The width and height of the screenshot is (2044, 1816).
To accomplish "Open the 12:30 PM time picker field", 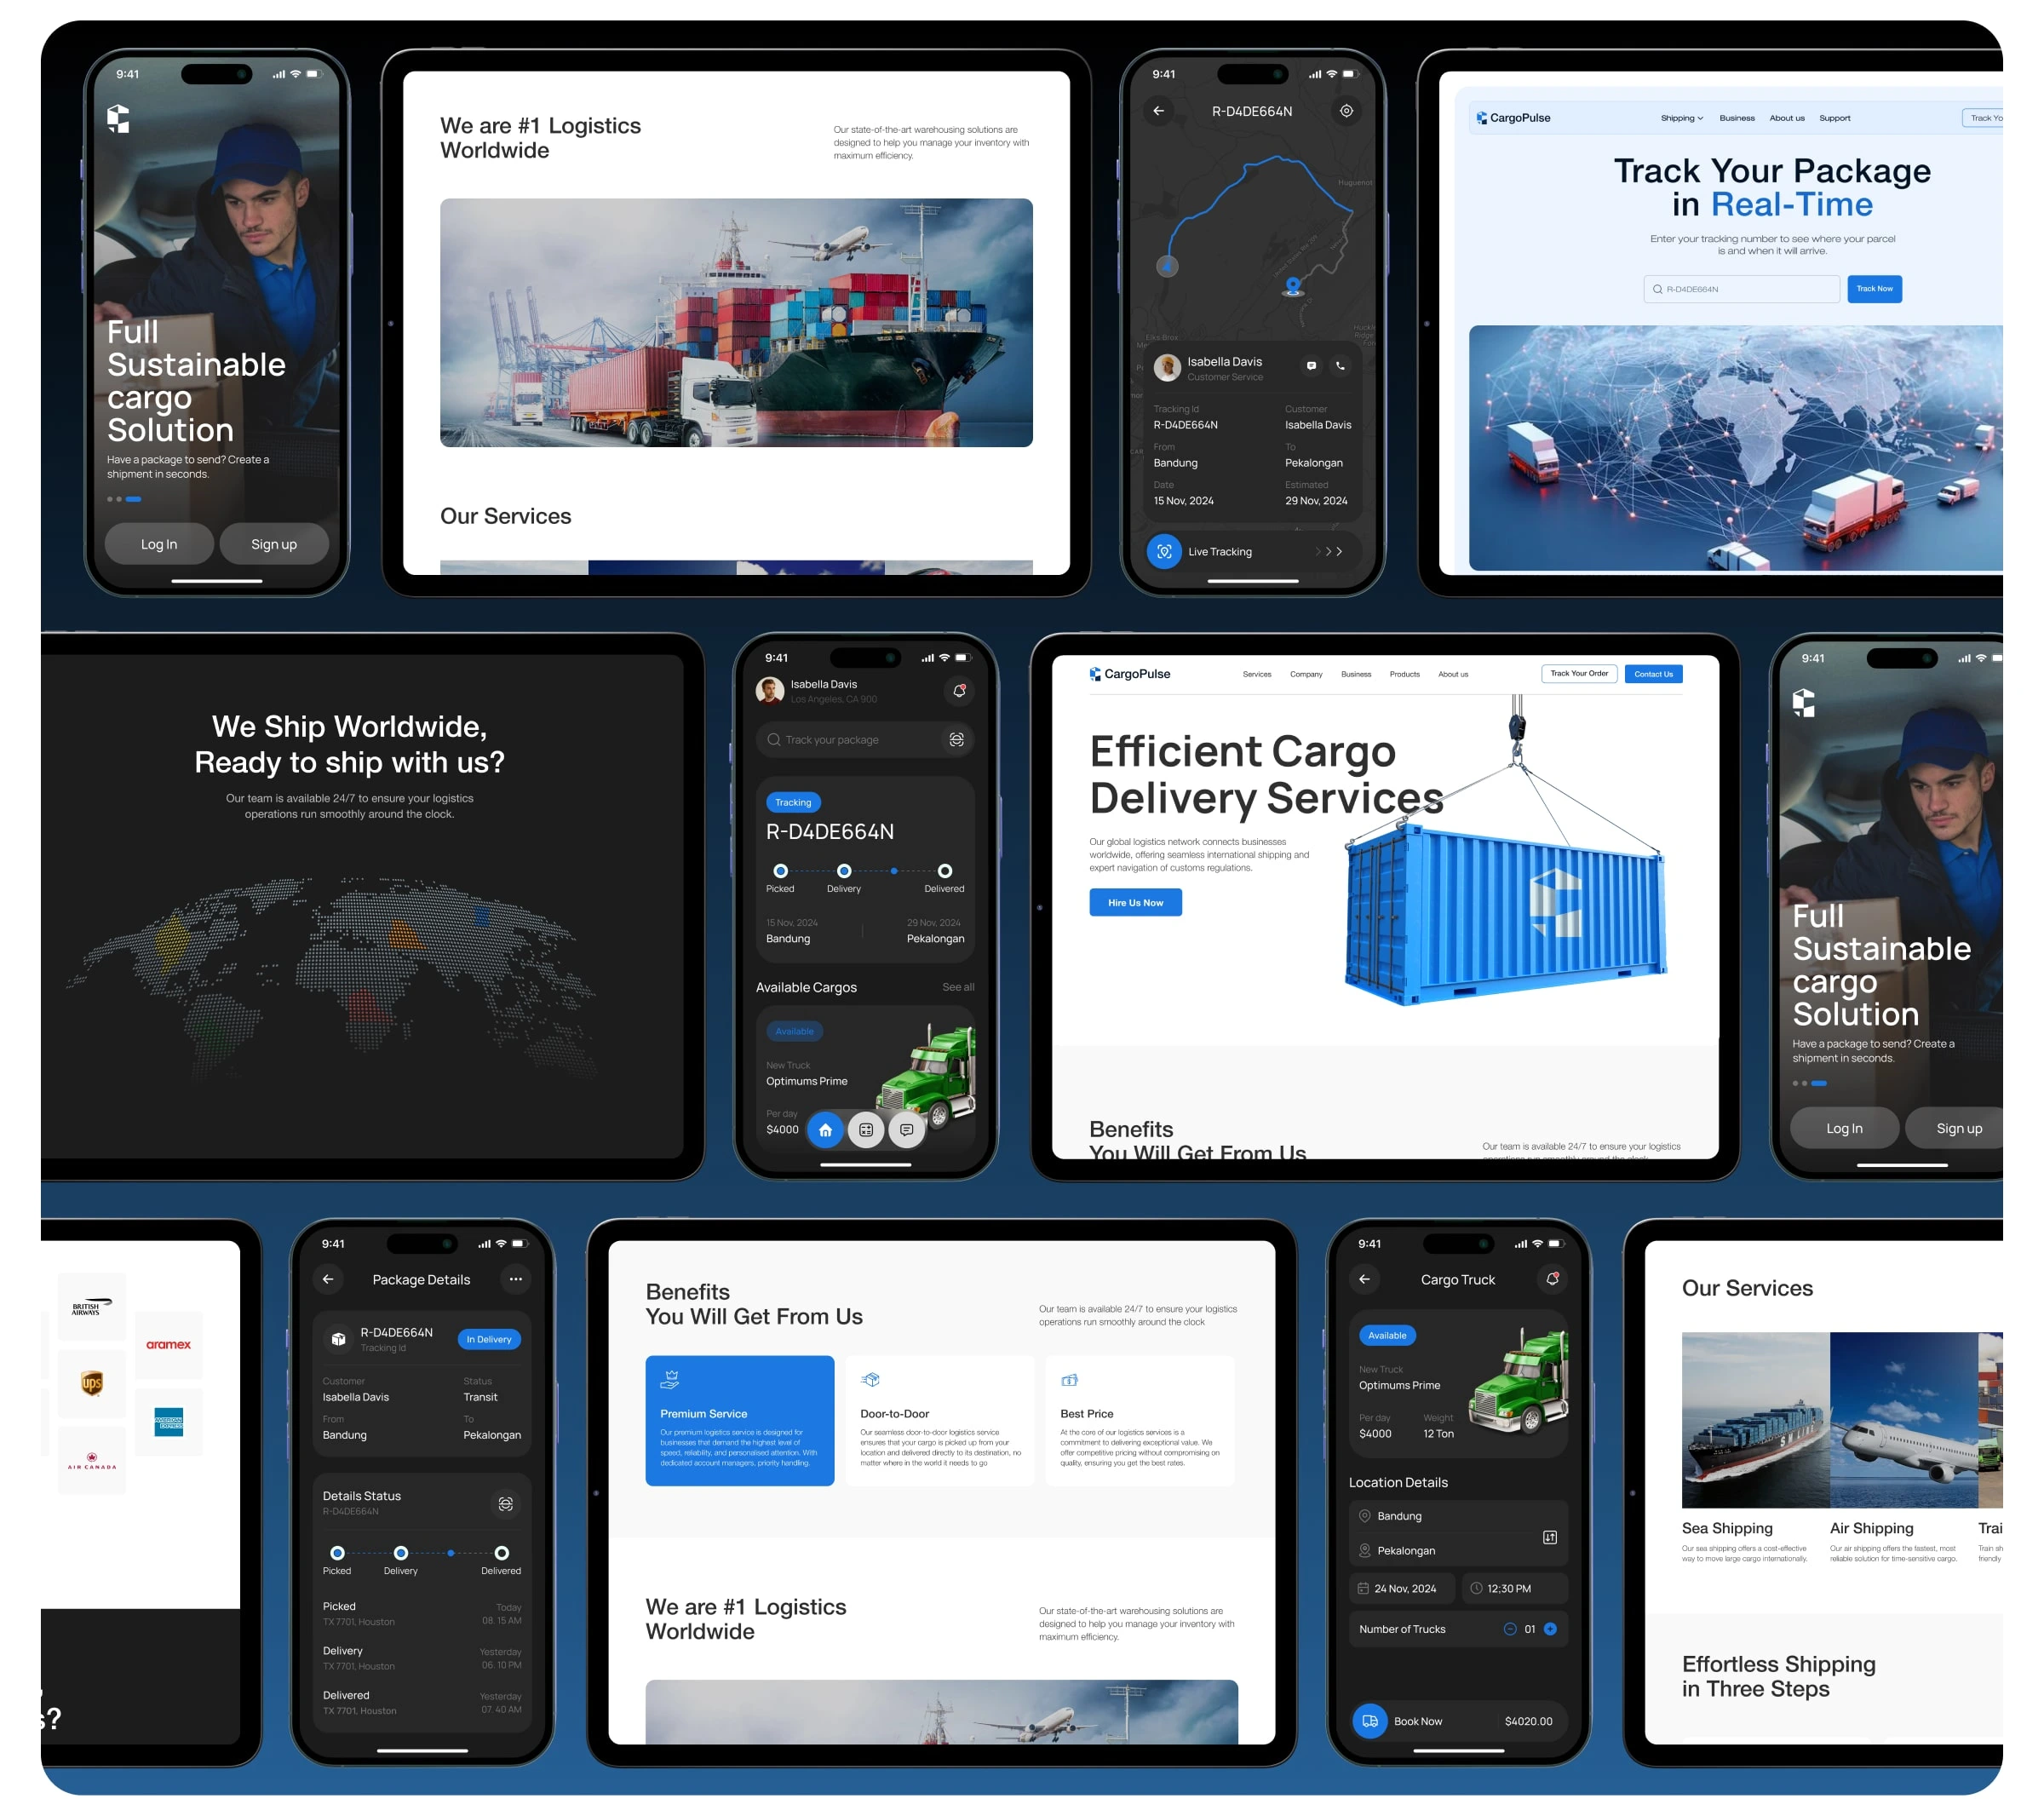I will [1514, 1588].
